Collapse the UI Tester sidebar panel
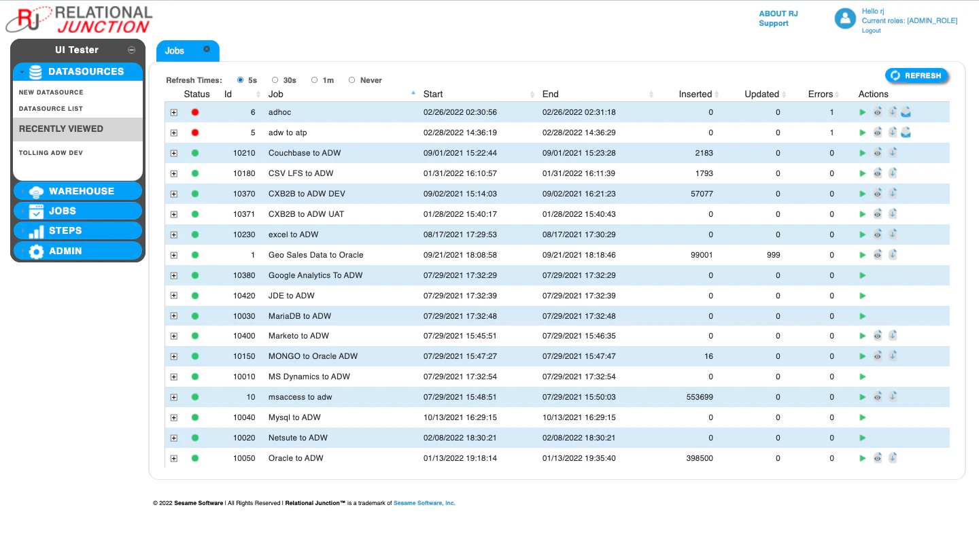The height and width of the screenshot is (537, 979). point(131,50)
